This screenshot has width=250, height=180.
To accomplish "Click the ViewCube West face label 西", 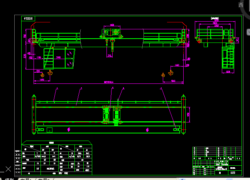I will coord(241,5).
